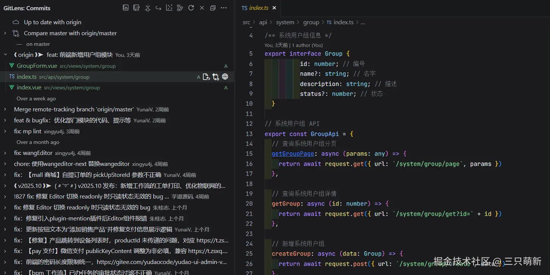The height and width of the screenshot is (275, 550).
Task: Expand 'Compare master with origin/master' node
Action: [x=5, y=33]
